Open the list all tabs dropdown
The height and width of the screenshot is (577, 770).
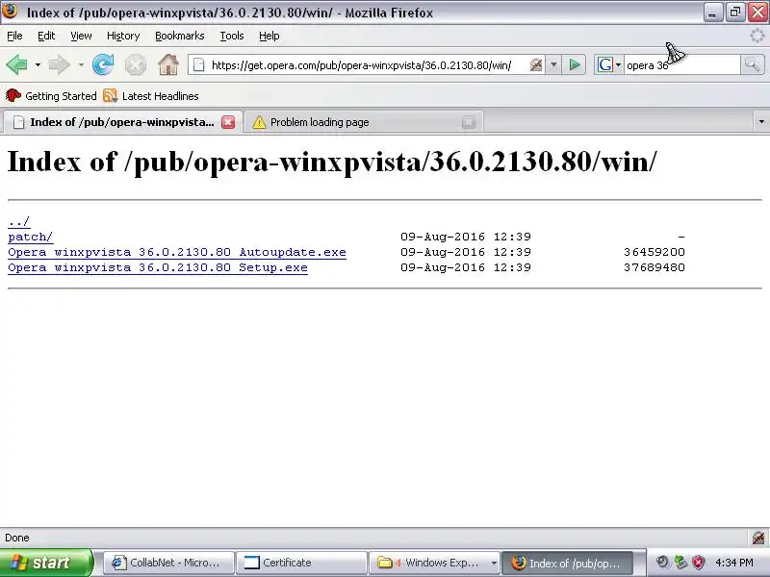pos(761,122)
